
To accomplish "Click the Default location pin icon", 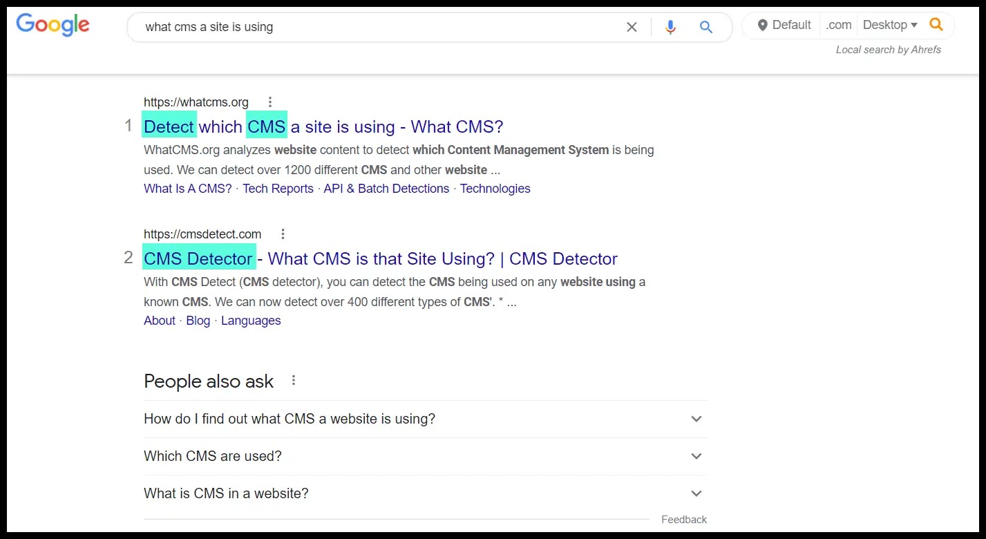I will click(x=763, y=26).
